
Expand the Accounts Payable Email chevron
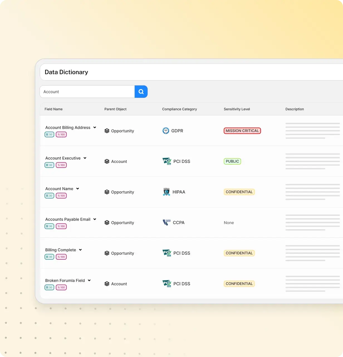(95, 219)
